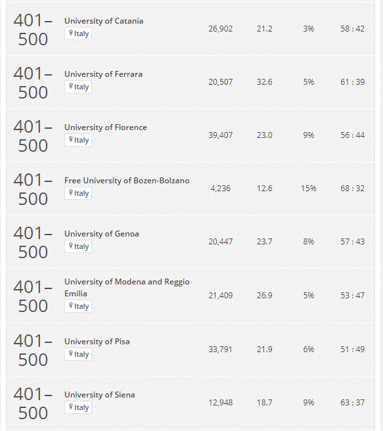
Task: Open University of Modena and Reggio Emilia
Action: (x=127, y=288)
